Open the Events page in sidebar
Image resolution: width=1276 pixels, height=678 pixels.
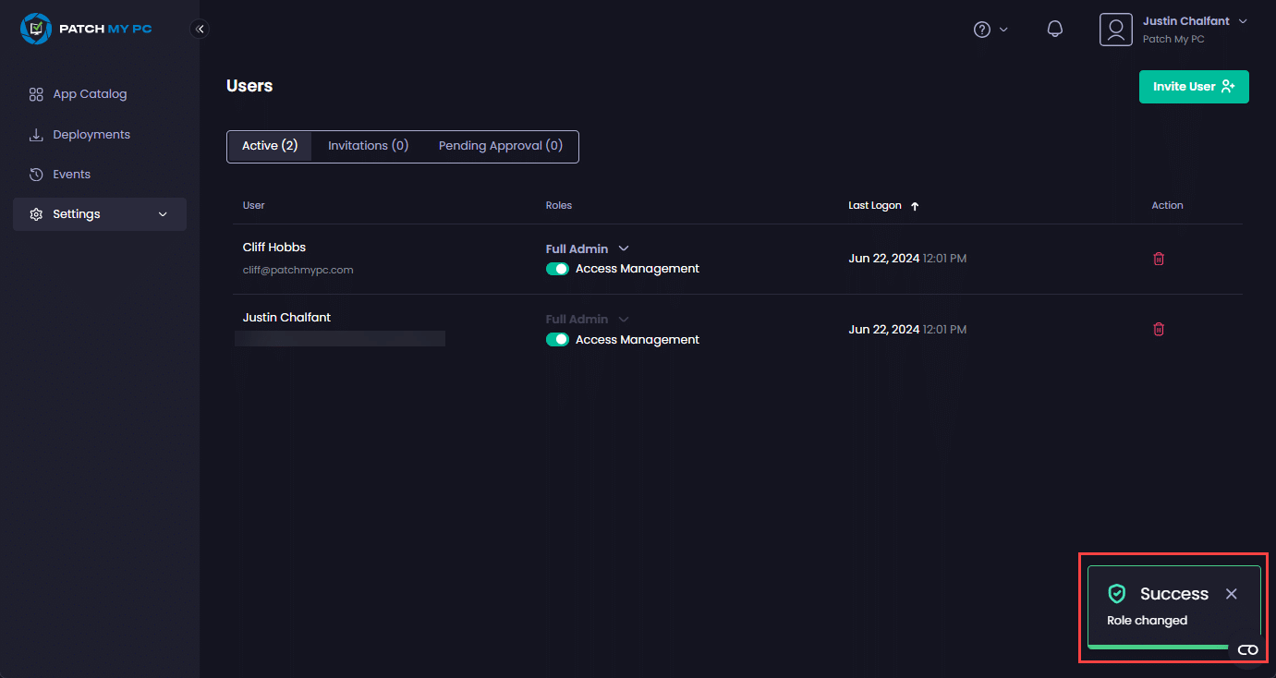(71, 175)
